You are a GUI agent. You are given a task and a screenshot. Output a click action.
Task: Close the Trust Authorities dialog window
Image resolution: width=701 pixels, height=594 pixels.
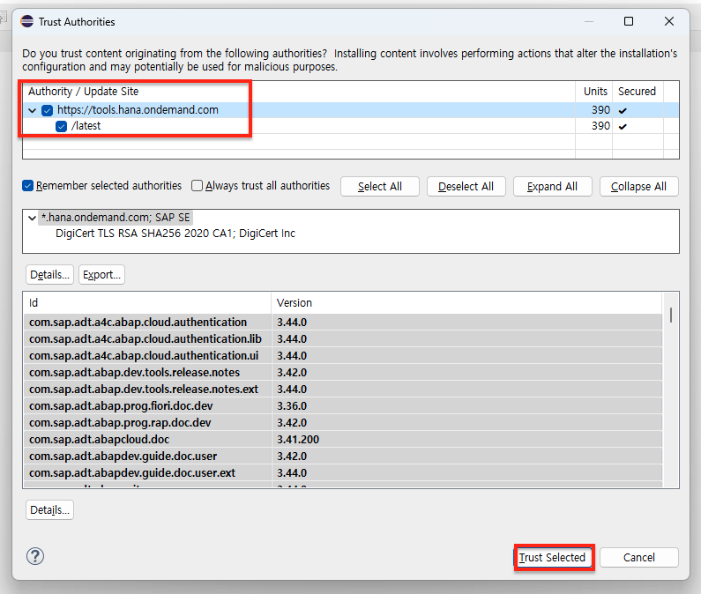[669, 21]
